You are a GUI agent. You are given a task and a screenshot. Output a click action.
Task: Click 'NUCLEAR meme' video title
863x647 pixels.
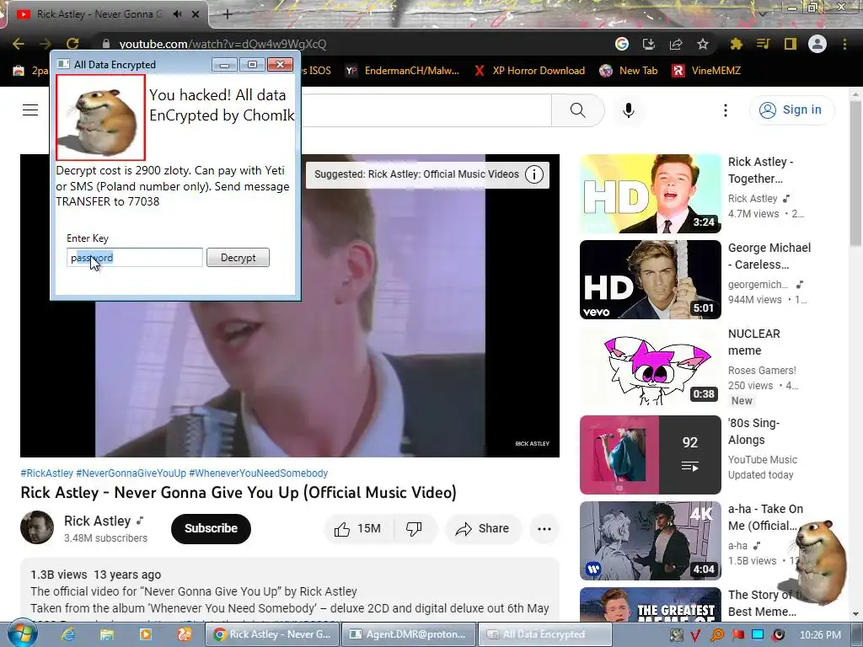pyautogui.click(x=753, y=342)
